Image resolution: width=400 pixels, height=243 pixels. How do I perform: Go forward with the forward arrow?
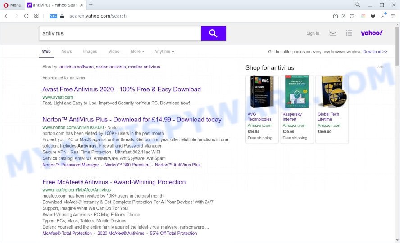pyautogui.click(x=16, y=16)
